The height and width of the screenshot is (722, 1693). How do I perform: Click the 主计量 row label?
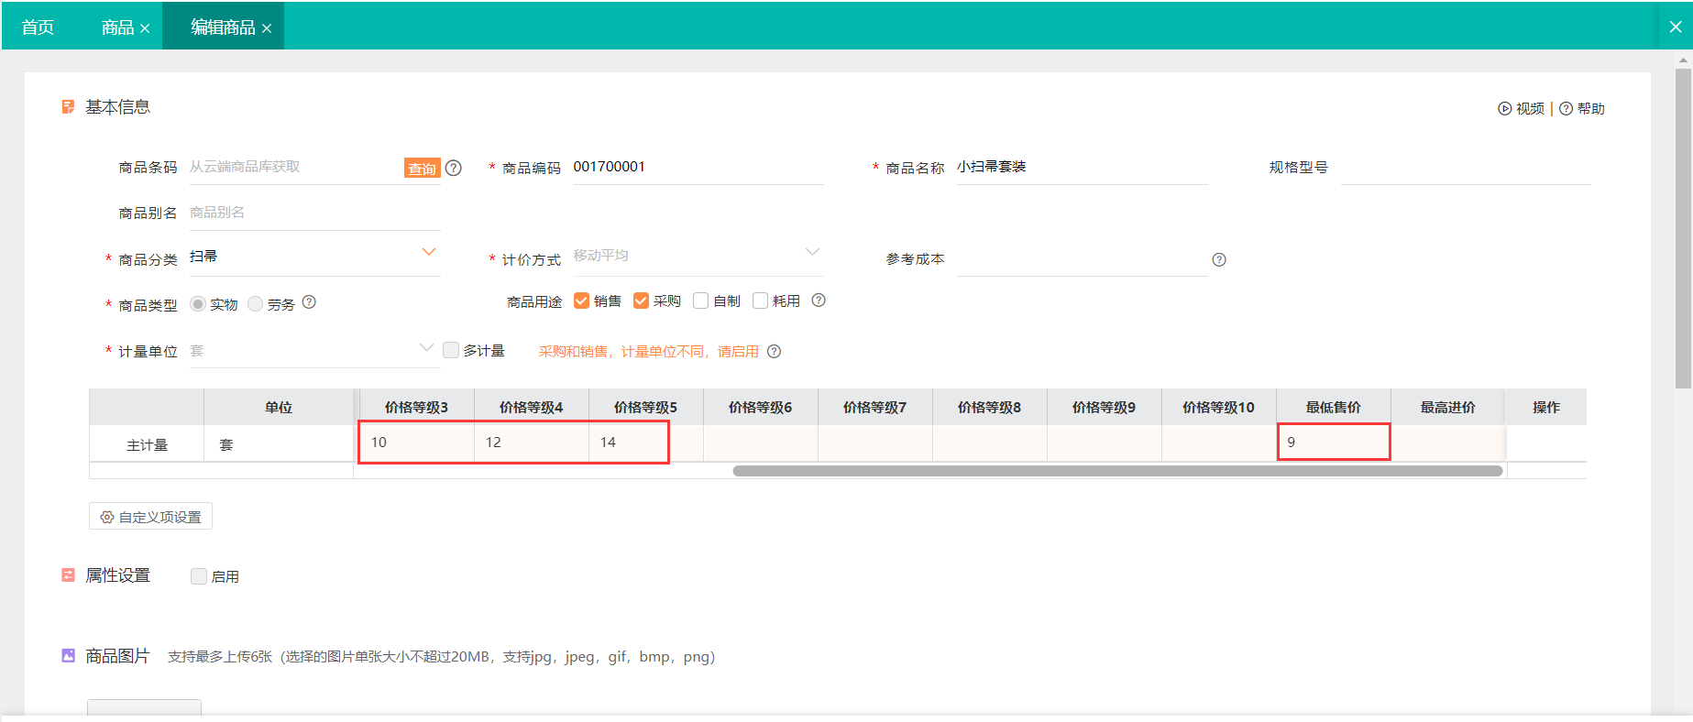click(x=147, y=444)
